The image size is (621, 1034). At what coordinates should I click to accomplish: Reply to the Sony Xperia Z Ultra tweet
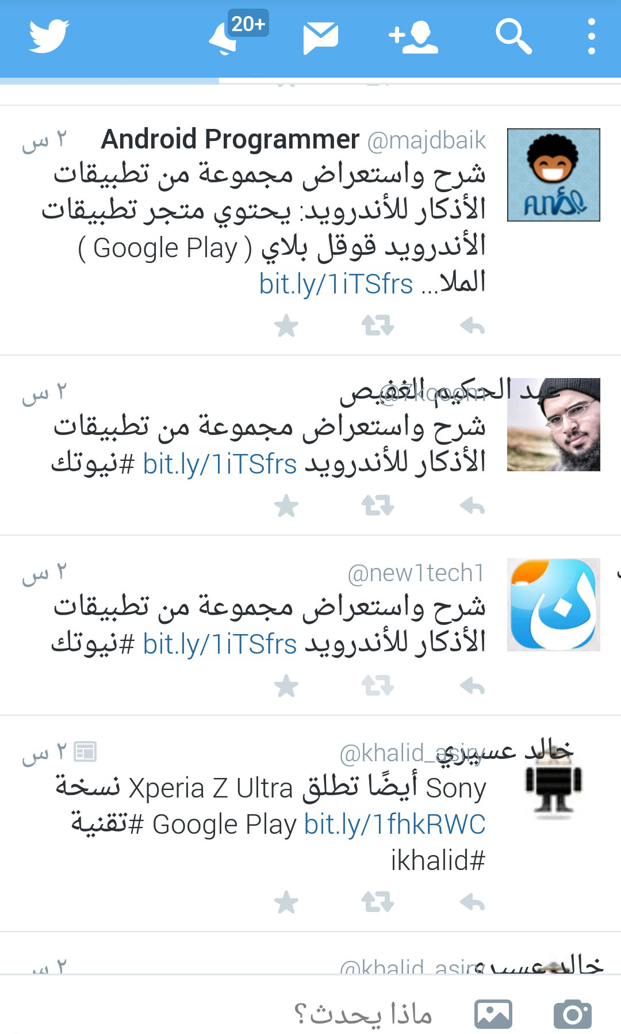[x=473, y=902]
